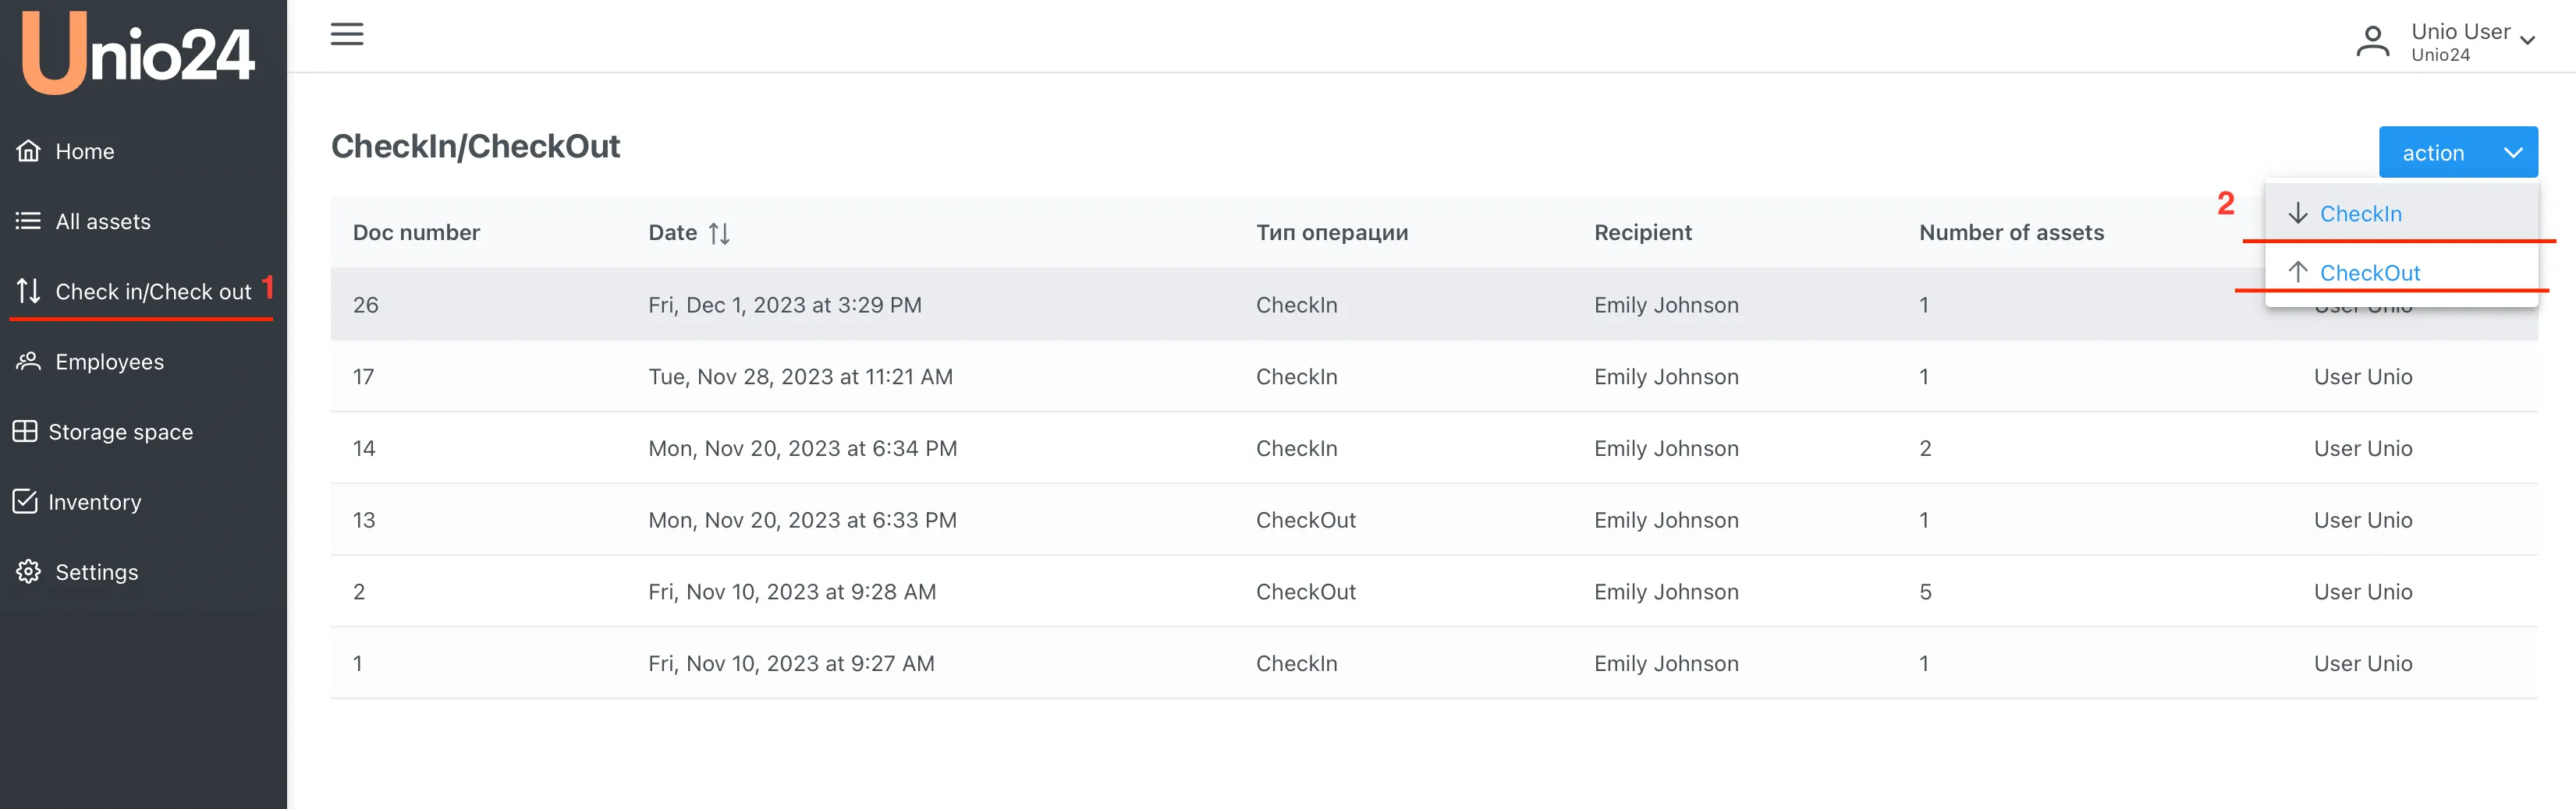Click the user profile avatar icon

click(x=2372, y=42)
